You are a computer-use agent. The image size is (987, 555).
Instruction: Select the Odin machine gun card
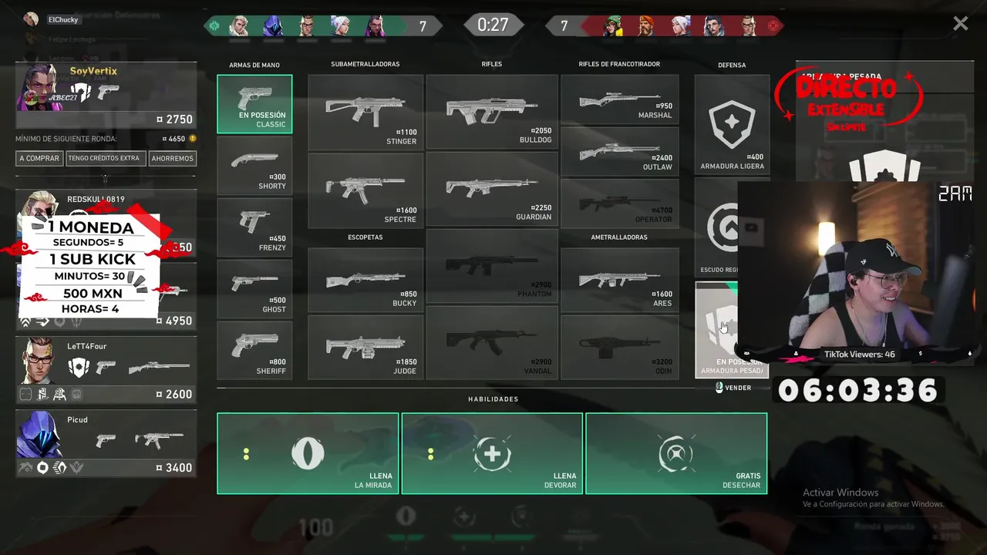pyautogui.click(x=620, y=347)
